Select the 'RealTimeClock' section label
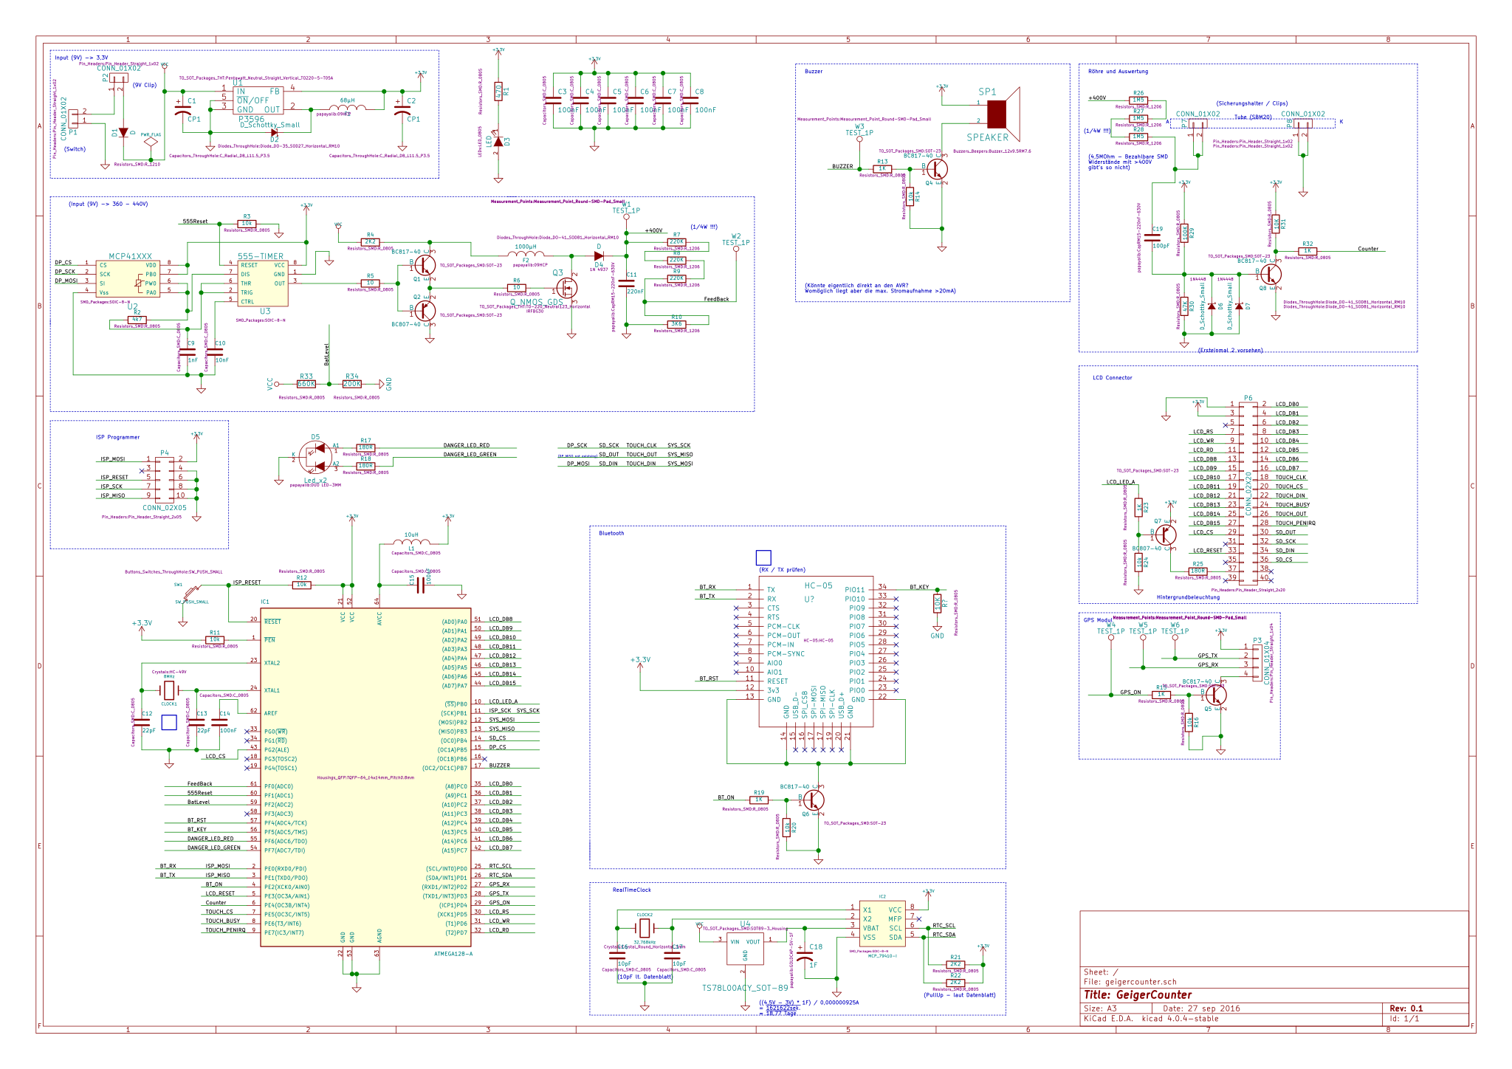The width and height of the screenshot is (1512, 1069). [x=632, y=890]
